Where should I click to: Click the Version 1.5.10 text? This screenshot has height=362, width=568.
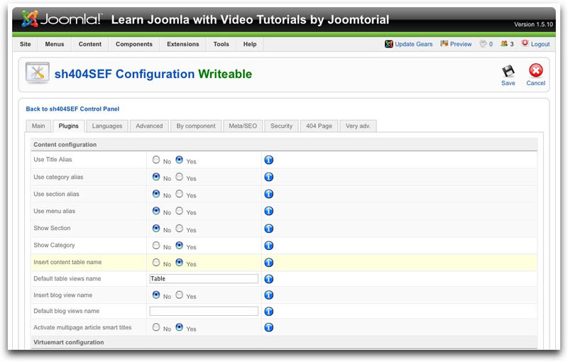[x=533, y=25]
